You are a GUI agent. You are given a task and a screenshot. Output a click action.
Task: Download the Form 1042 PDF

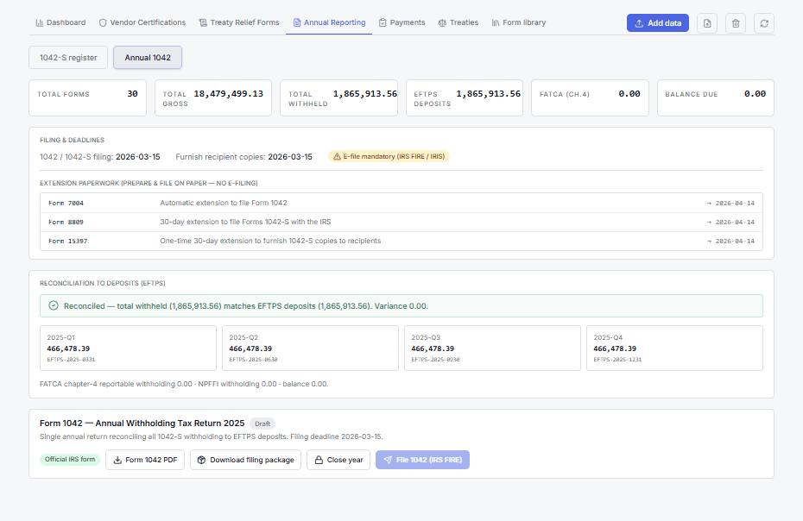tap(145, 460)
